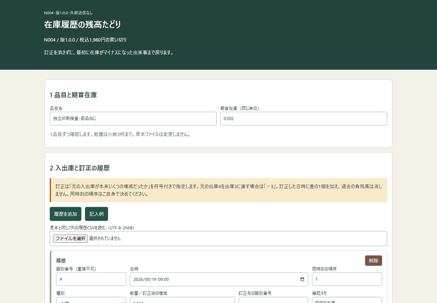The height and width of the screenshot is (303, 437).
Task: Open the calendar picker in the 日時 field
Action: (x=302, y=280)
